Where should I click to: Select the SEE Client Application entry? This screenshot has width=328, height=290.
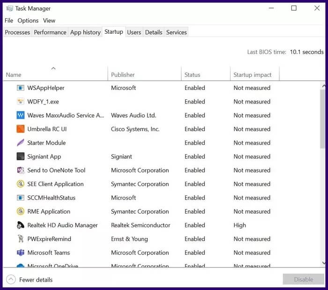(55, 184)
